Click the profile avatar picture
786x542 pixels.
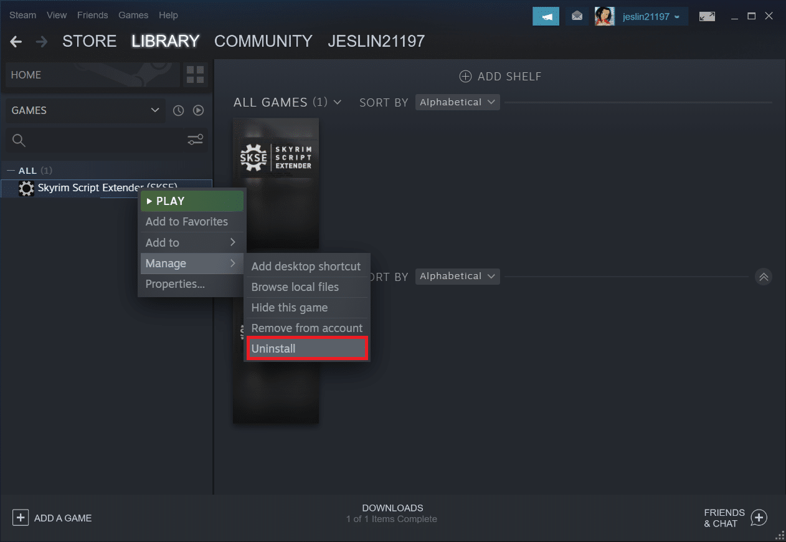click(x=605, y=16)
